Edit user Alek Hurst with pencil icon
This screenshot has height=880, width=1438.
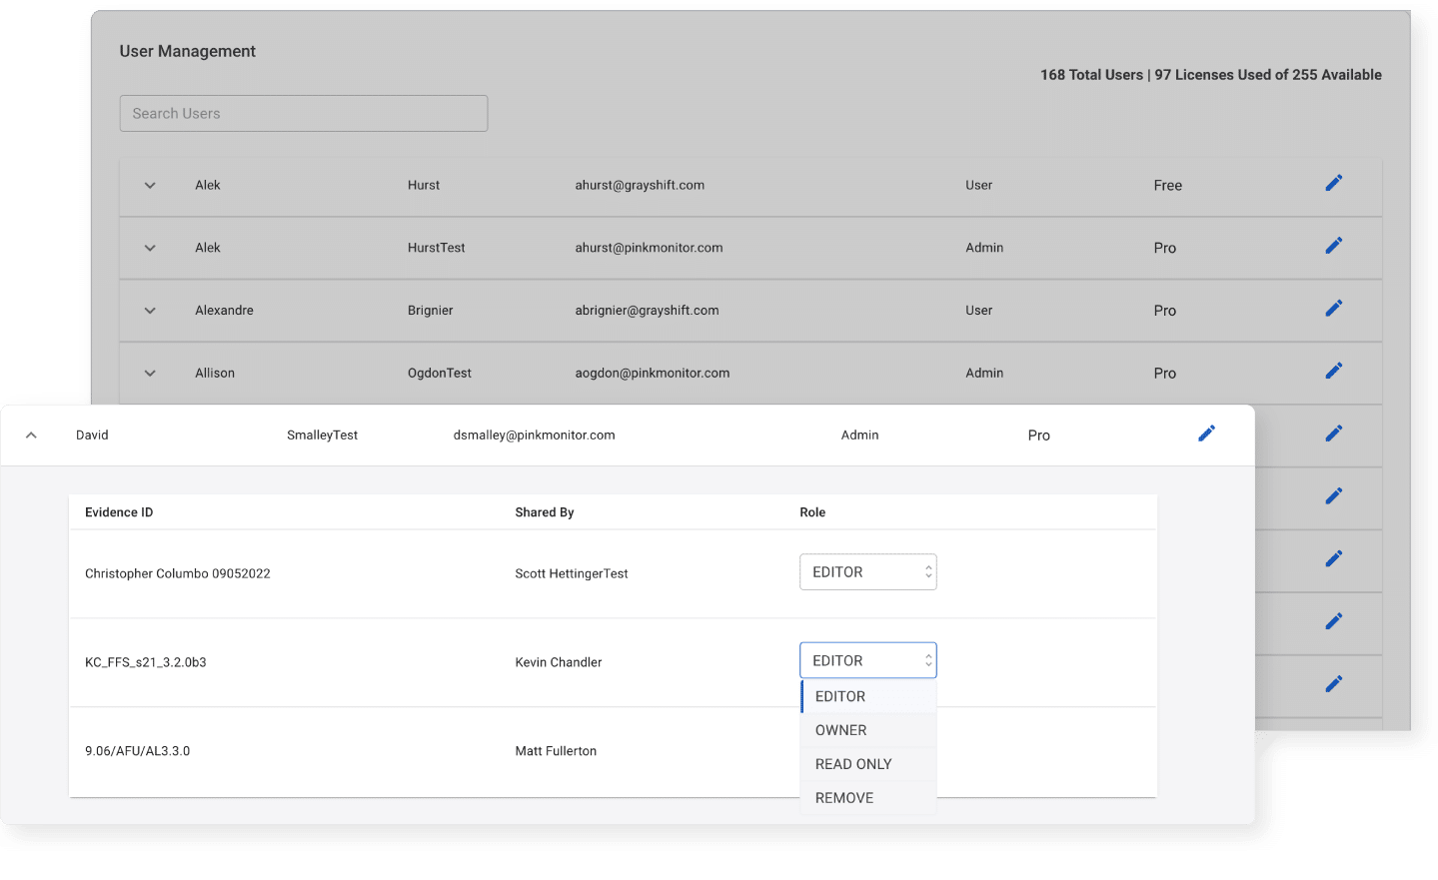pos(1333,183)
